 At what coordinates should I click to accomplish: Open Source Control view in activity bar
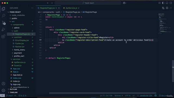point(4,23)
